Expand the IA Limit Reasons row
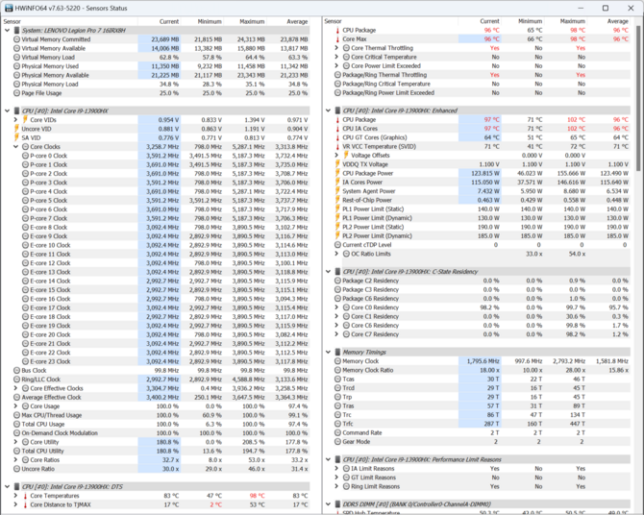Image resolution: width=644 pixels, height=515 pixels. [336, 469]
